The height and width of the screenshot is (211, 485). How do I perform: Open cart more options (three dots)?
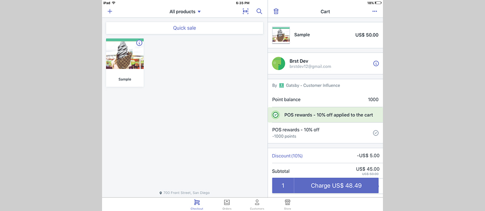[x=375, y=11]
